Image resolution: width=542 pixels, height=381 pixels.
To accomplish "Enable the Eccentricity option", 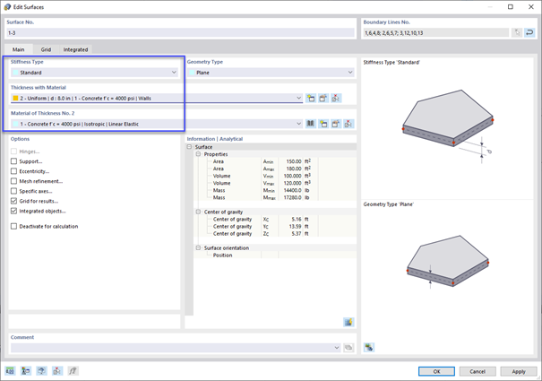I will coord(13,171).
